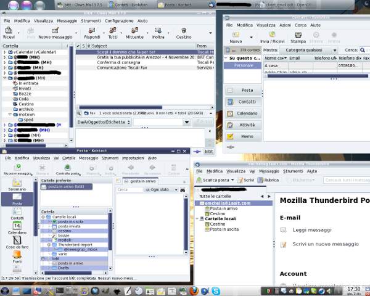370x296 pixels.
Task: Click Stampa print icon in Evolution
Action: pyautogui.click(x=298, y=35)
